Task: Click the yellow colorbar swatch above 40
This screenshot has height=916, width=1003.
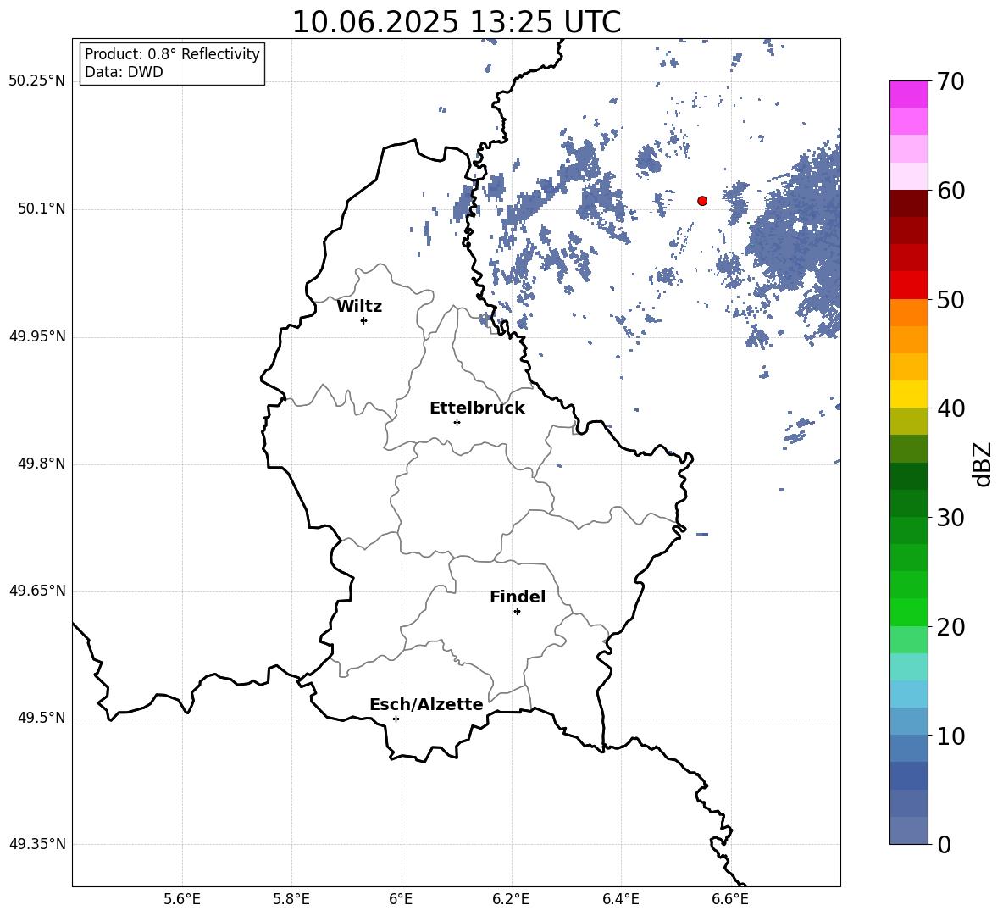Action: (908, 394)
